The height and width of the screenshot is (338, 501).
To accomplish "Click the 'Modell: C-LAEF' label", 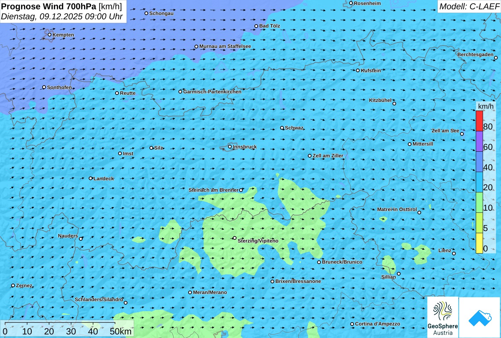I will click(x=469, y=6).
